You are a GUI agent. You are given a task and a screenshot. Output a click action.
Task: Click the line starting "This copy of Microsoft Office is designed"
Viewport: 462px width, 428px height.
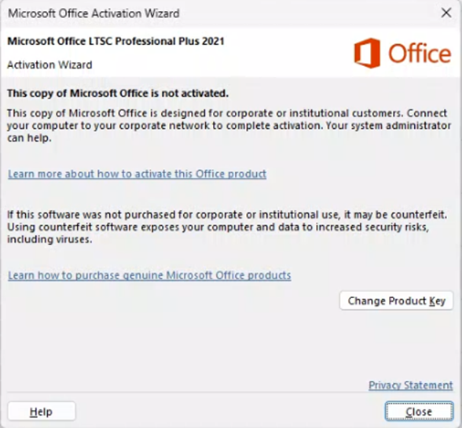pyautogui.click(x=227, y=113)
